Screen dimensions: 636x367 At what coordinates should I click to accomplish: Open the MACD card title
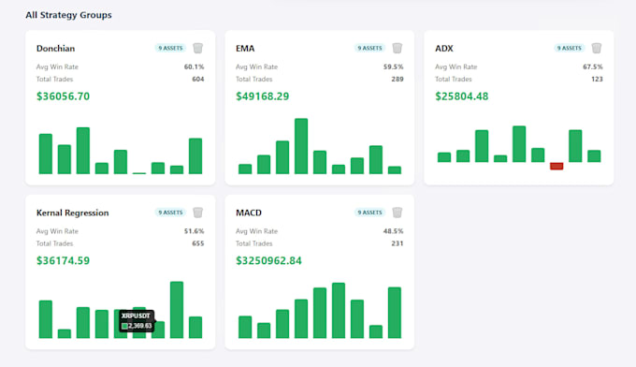pos(249,213)
